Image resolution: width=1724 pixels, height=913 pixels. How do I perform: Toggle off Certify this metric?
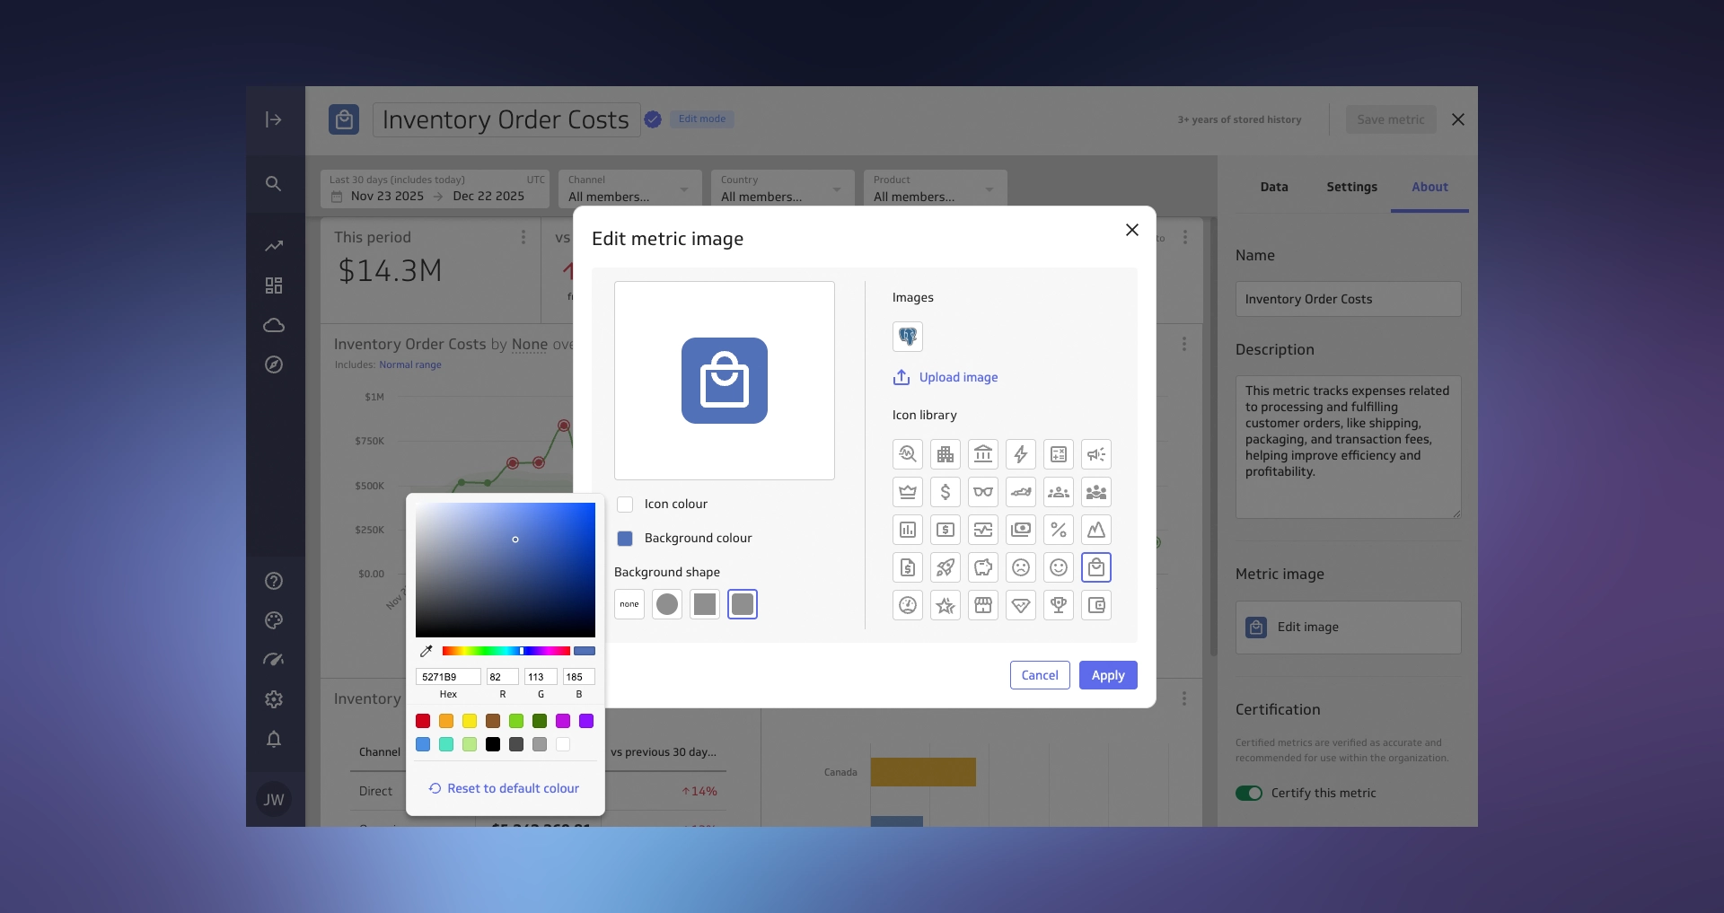(1249, 793)
